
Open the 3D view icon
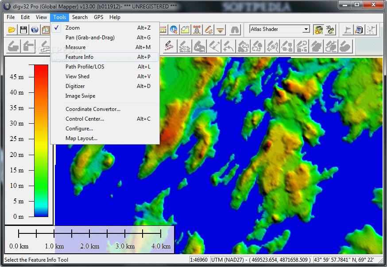(x=330, y=30)
